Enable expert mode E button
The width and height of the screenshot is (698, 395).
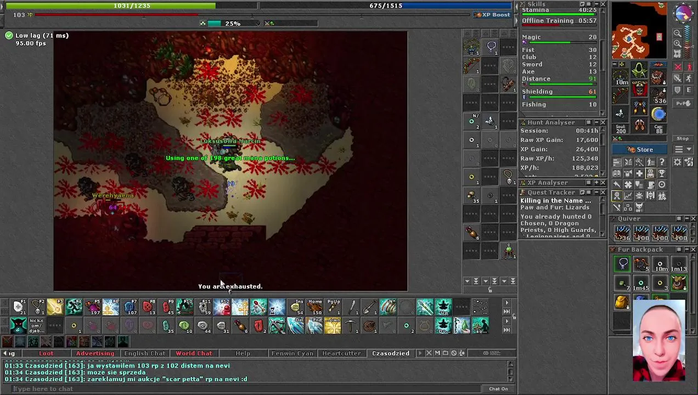(x=689, y=89)
